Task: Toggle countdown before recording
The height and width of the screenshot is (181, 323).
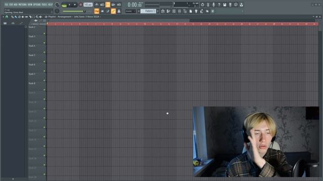Action: click(107, 5)
